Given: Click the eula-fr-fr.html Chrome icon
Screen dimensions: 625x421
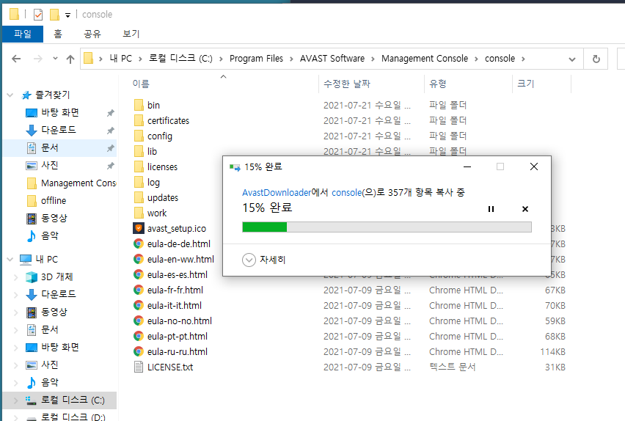Looking at the screenshot, I should point(139,290).
